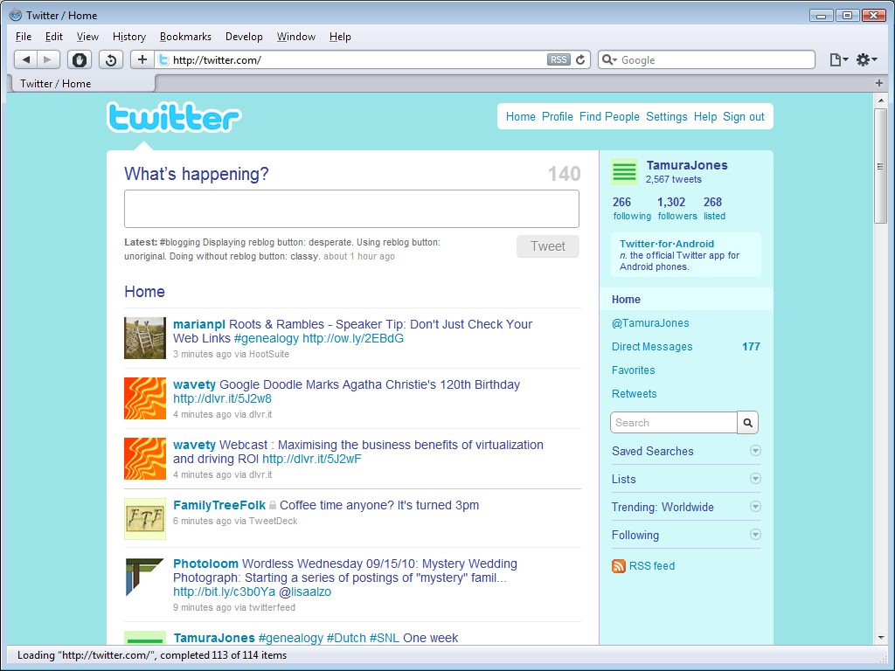
Task: Click the circular-arrow button beside the plus button
Action: (111, 59)
